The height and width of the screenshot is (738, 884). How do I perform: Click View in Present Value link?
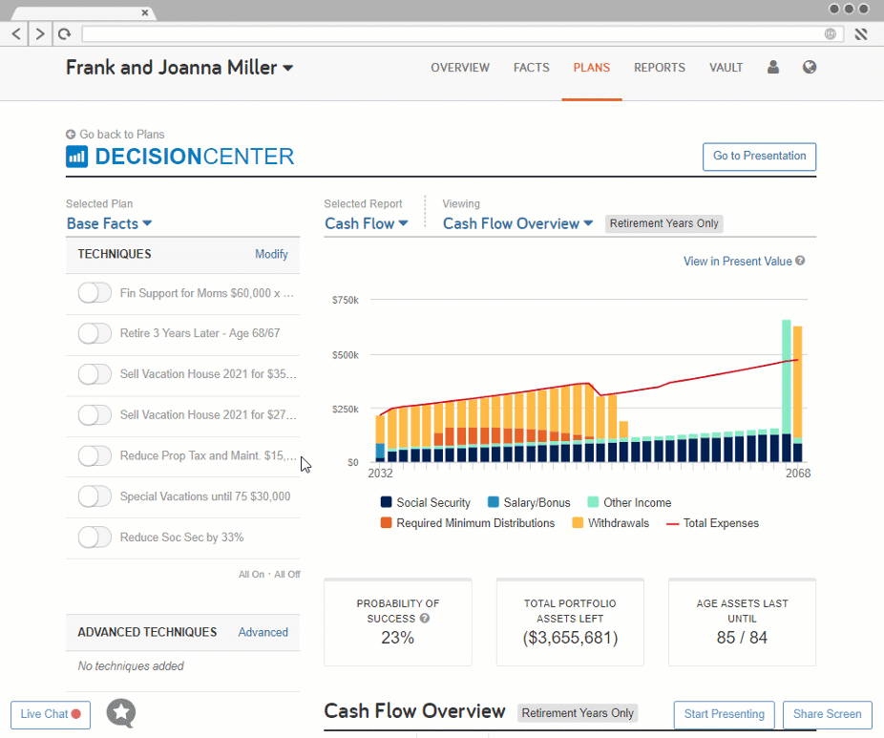[737, 261]
